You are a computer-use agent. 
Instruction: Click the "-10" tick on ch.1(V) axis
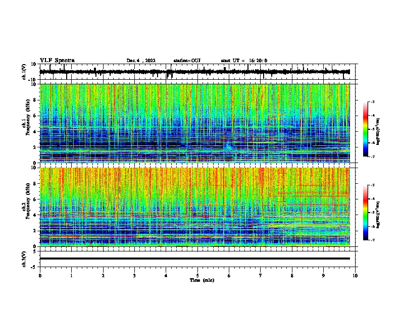(33, 80)
